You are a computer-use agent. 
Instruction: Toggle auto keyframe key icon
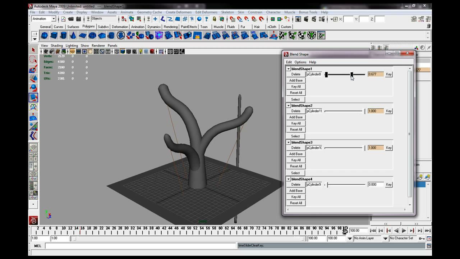(x=422, y=238)
